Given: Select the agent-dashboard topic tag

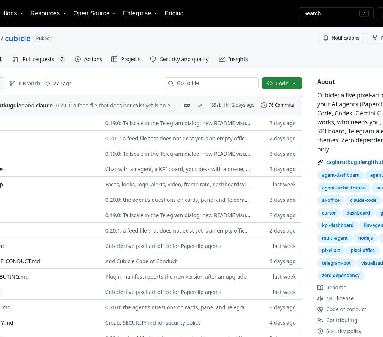Looking at the screenshot, I should pyautogui.click(x=340, y=175).
